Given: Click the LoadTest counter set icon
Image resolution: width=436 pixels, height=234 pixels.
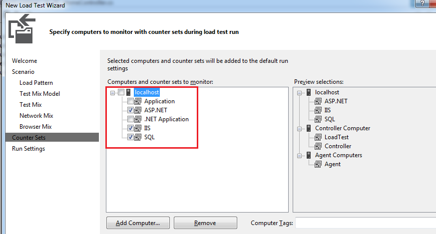Looking at the screenshot, I should click(x=318, y=137).
